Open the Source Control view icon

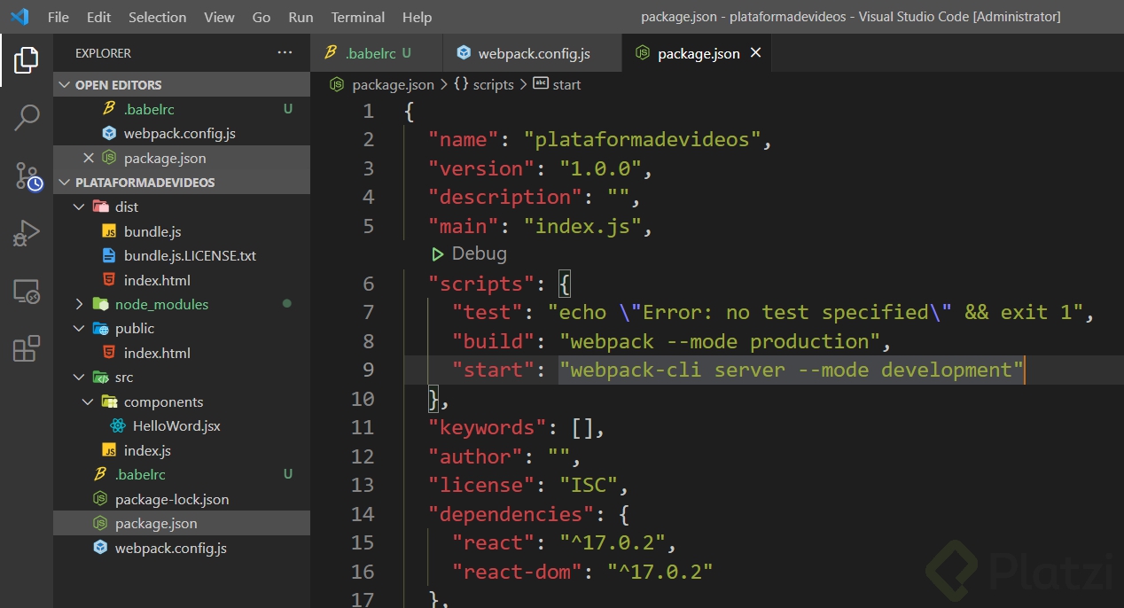point(27,175)
